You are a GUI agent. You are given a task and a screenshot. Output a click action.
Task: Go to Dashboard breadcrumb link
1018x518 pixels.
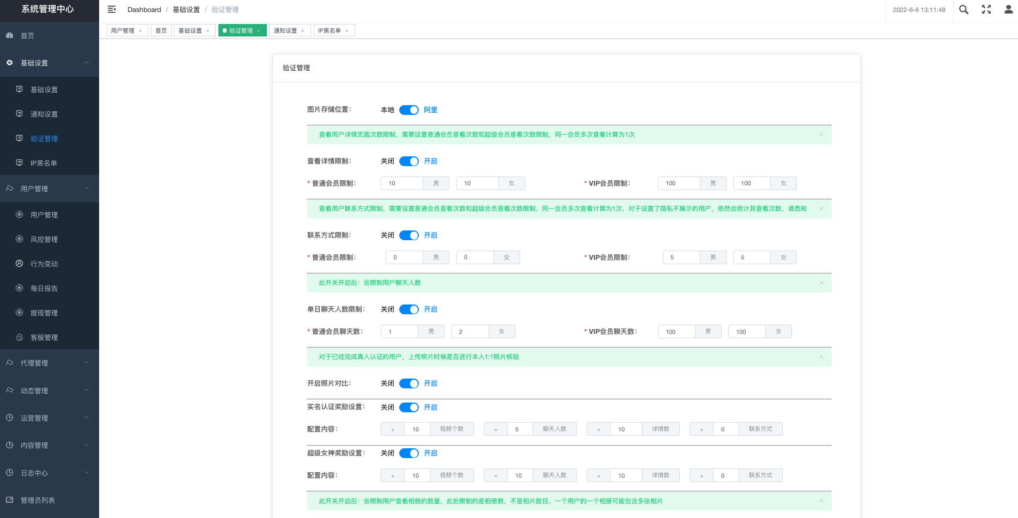(144, 10)
